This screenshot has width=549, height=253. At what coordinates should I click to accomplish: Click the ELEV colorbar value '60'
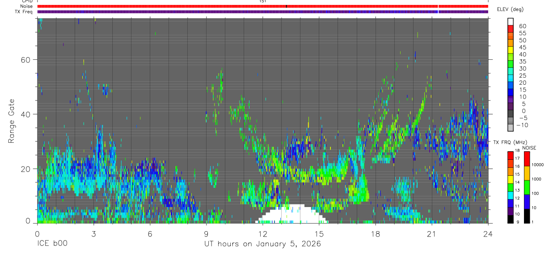pos(523,26)
